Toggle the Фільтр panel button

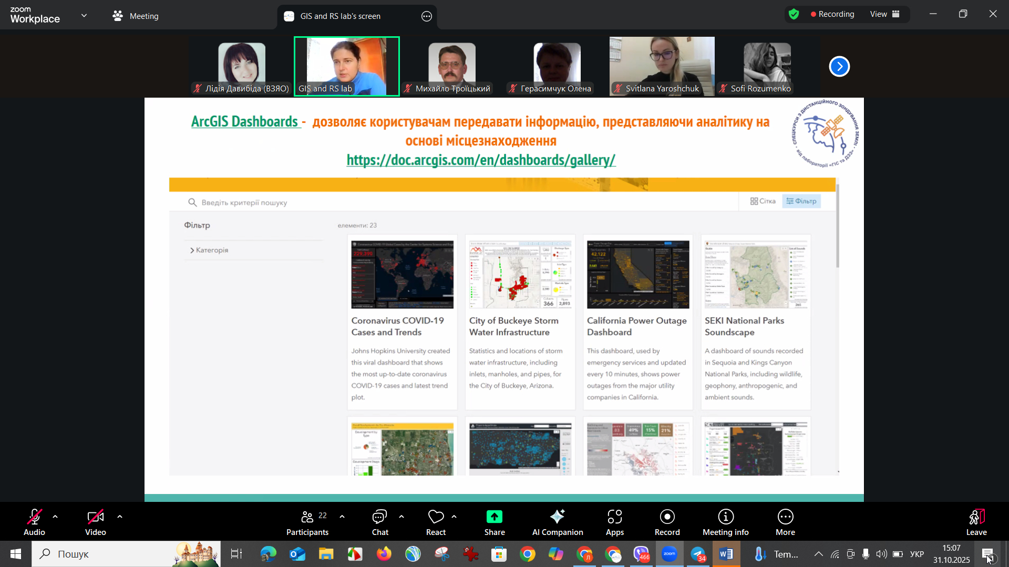801,202
